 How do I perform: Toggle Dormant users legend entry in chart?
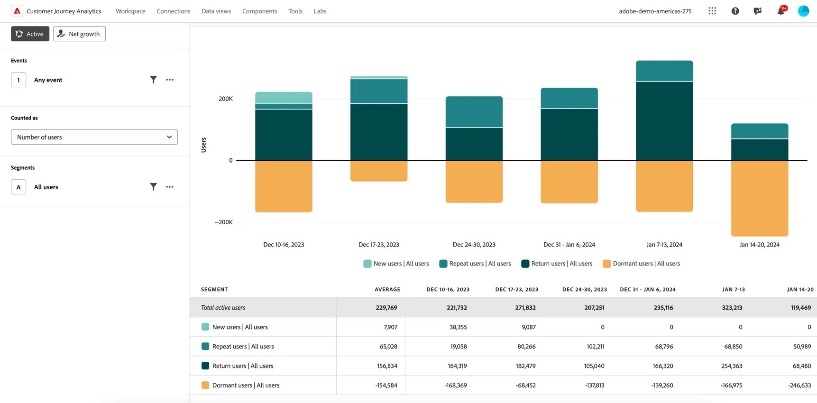pos(641,264)
